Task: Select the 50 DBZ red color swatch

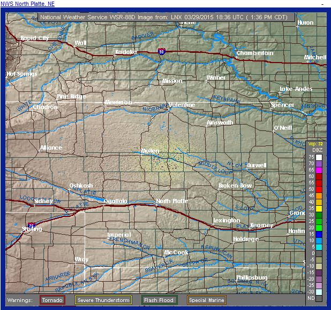Action: coord(319,189)
